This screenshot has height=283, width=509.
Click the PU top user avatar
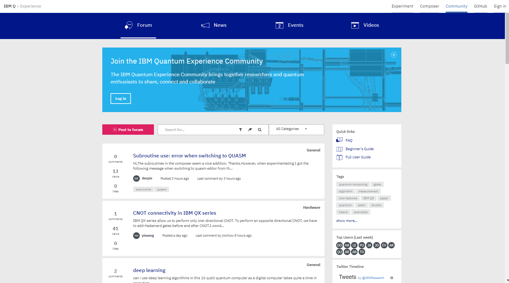pos(362,245)
